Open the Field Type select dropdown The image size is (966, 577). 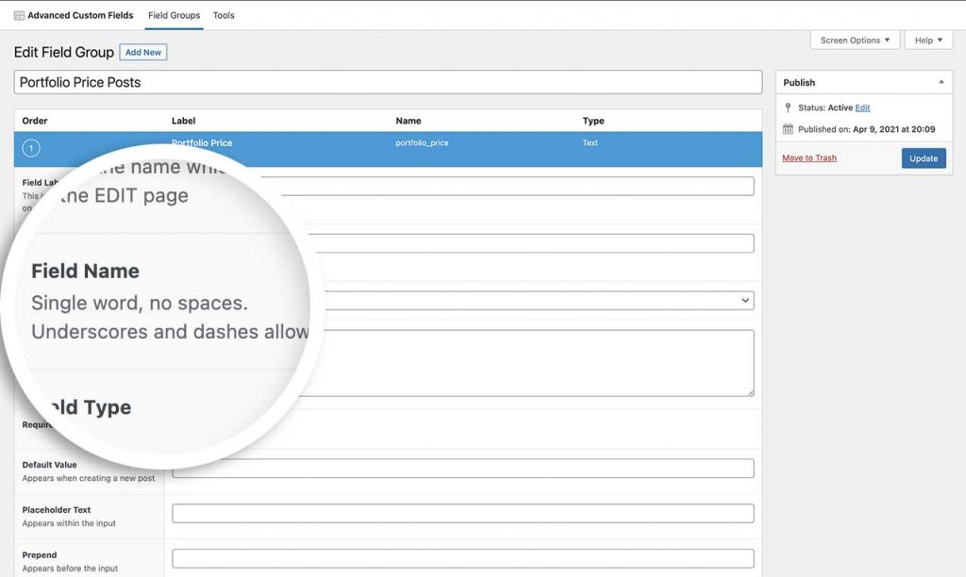click(x=528, y=301)
